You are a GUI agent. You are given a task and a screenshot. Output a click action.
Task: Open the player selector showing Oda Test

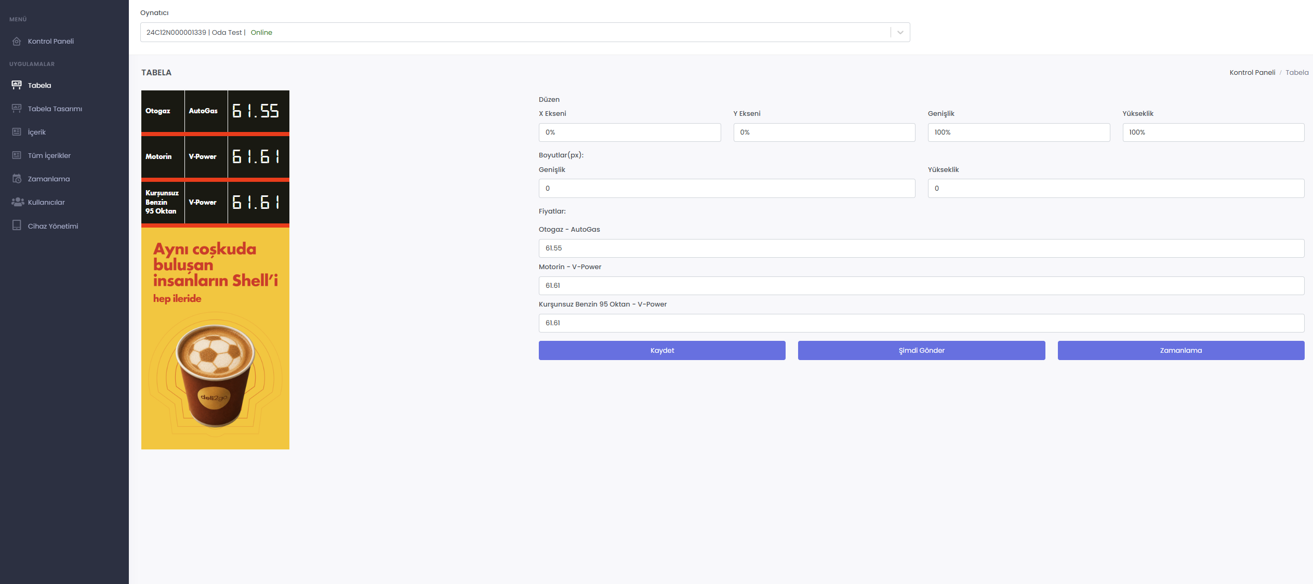click(525, 32)
